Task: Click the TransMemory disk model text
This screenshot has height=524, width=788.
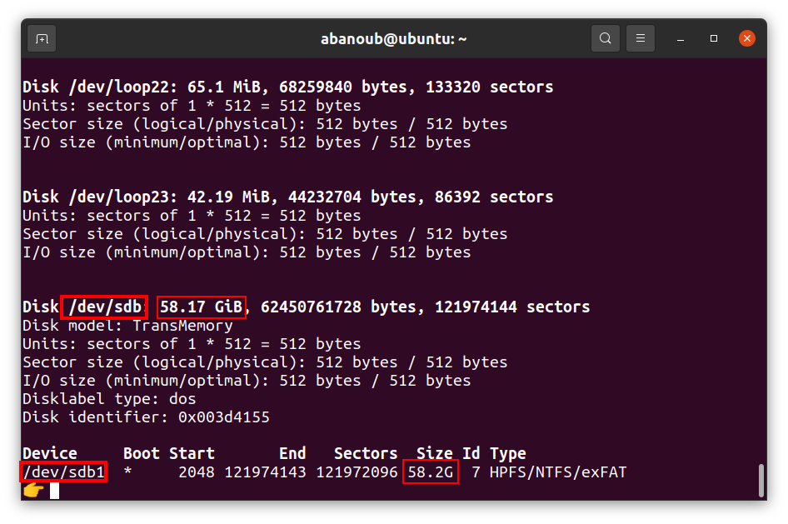Action: [x=182, y=325]
